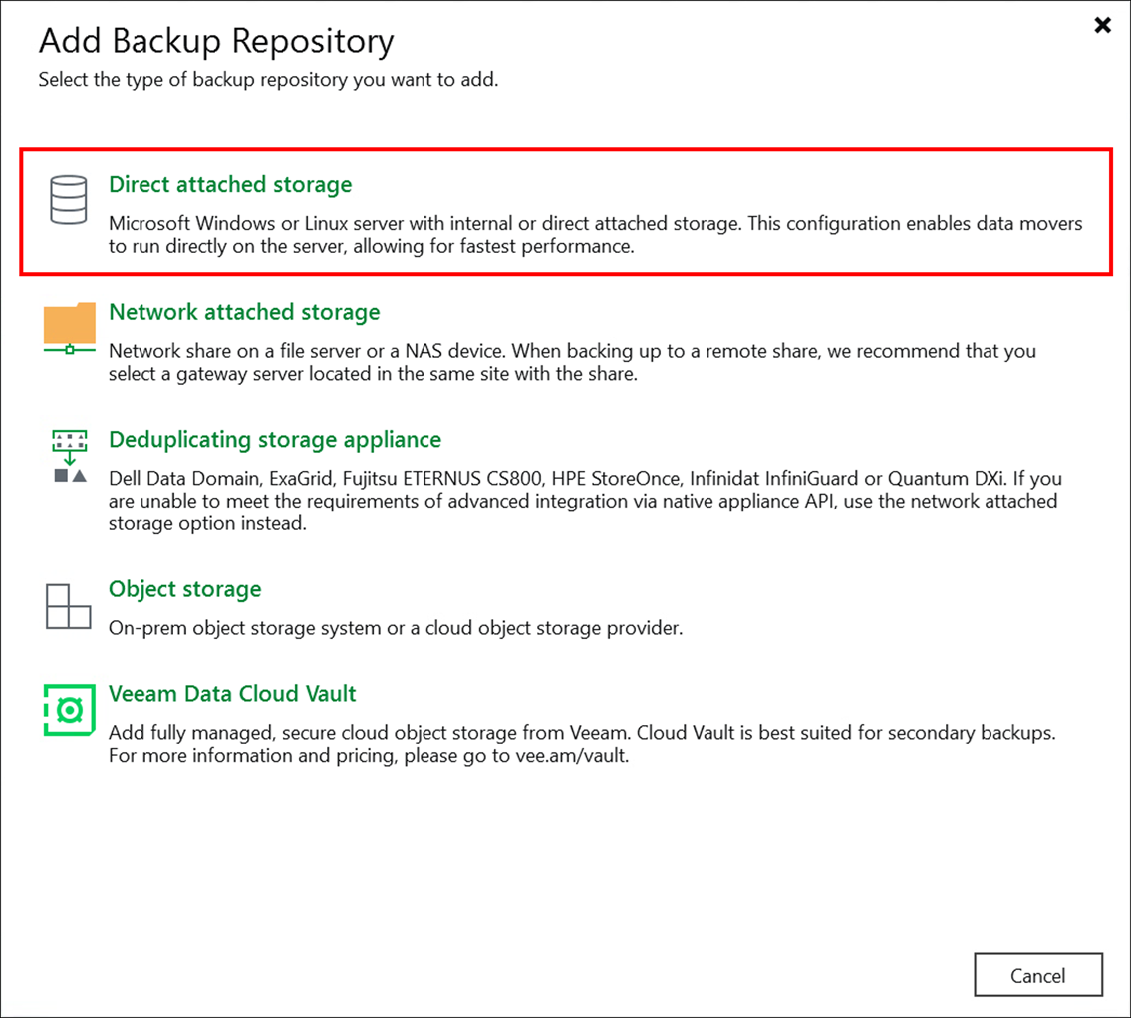This screenshot has height=1018, width=1131.
Task: Click the Veeam Data Cloud Vault icon
Action: click(x=69, y=709)
